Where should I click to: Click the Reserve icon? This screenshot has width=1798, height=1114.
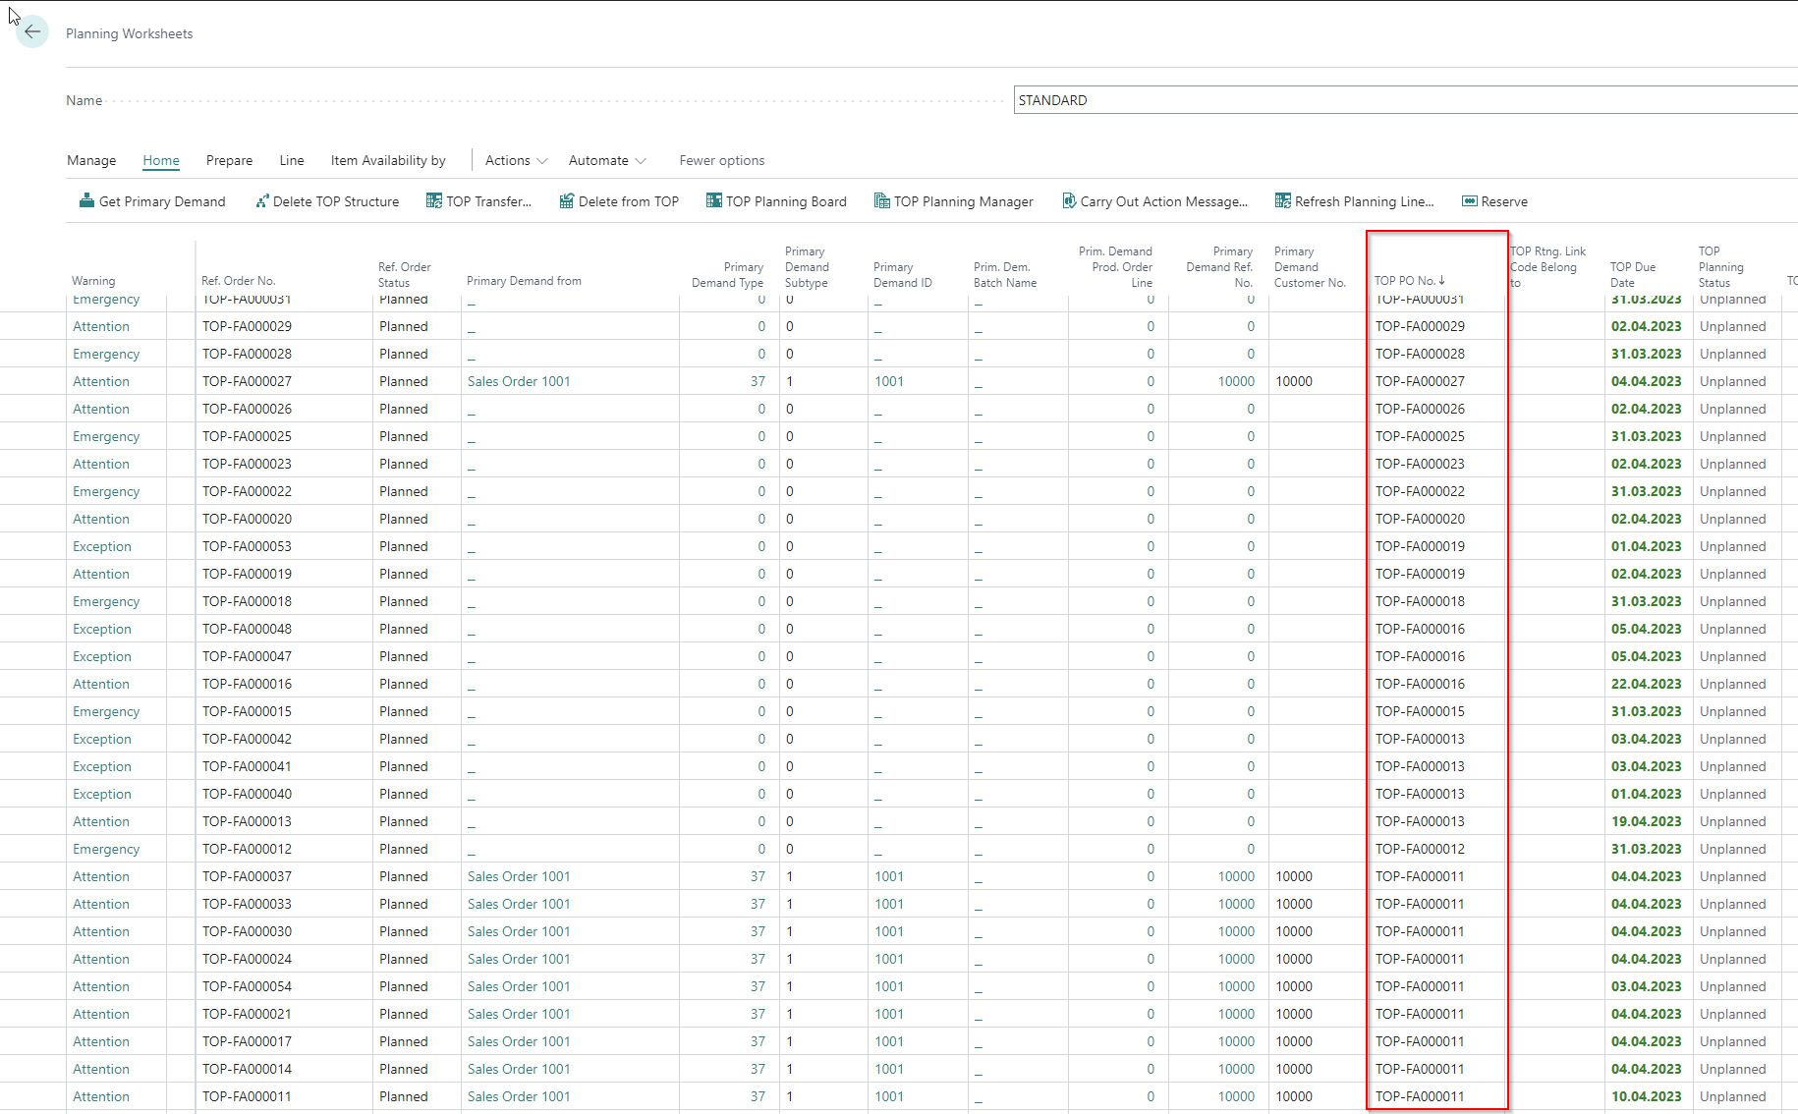(x=1469, y=201)
